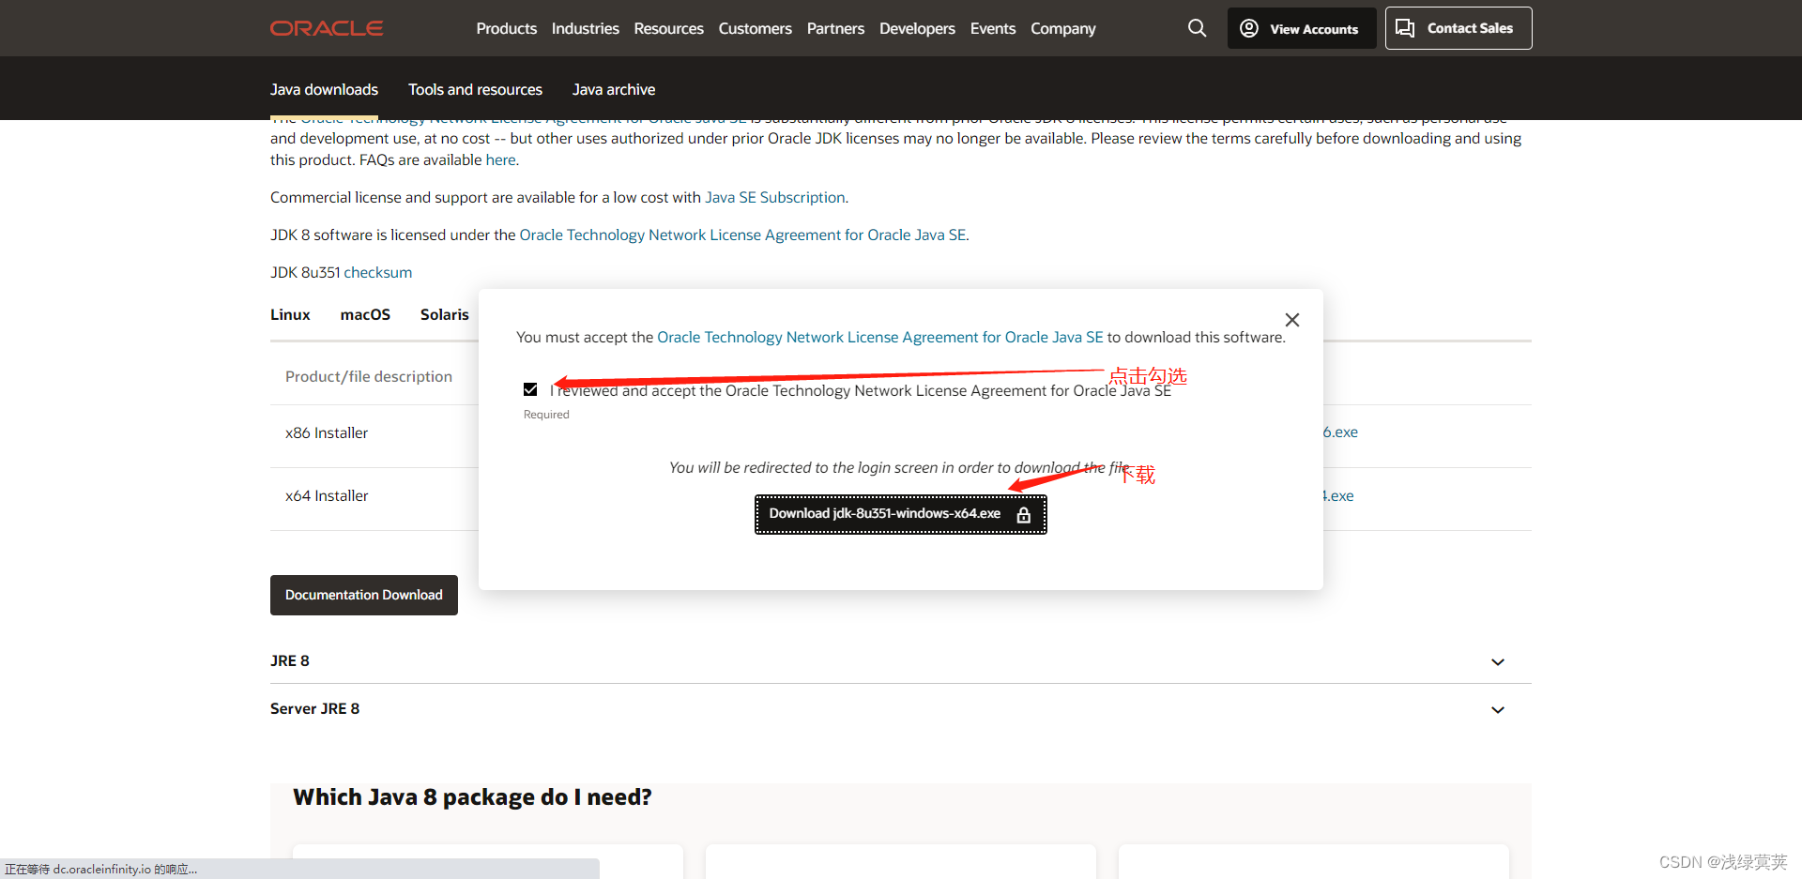Switch to the Solaris tab
This screenshot has height=879, width=1802.
tap(445, 314)
